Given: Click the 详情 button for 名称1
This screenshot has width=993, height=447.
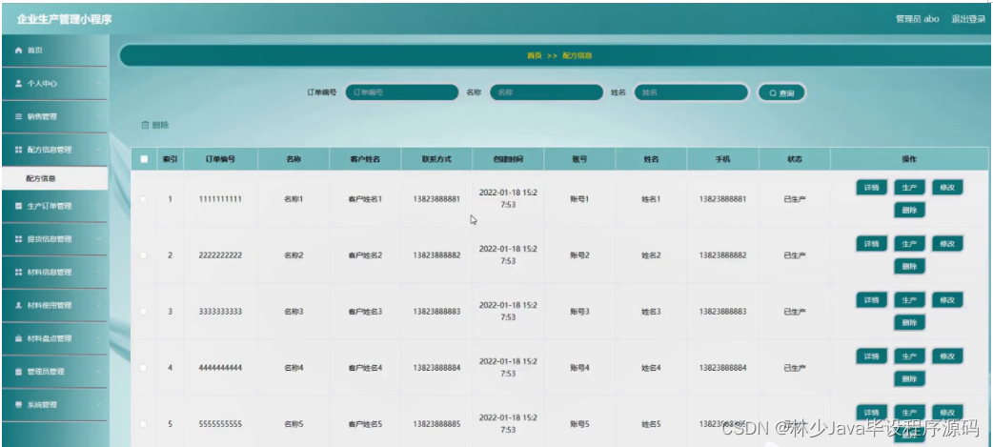Looking at the screenshot, I should pyautogui.click(x=871, y=188).
